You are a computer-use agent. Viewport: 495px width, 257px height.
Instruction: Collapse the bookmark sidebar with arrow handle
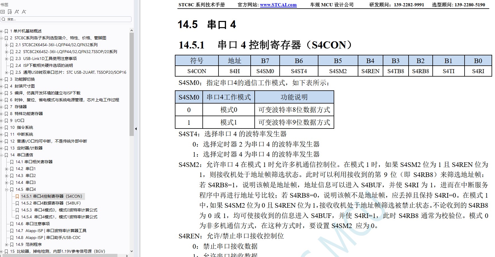click(136, 129)
